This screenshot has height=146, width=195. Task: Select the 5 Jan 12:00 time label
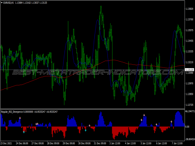(146, 143)
